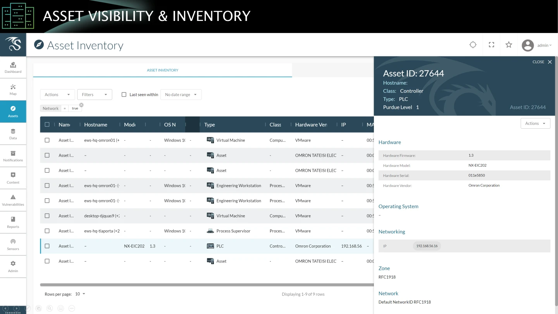Toggle fullscreen mode icon
The width and height of the screenshot is (558, 314).
pos(491,45)
